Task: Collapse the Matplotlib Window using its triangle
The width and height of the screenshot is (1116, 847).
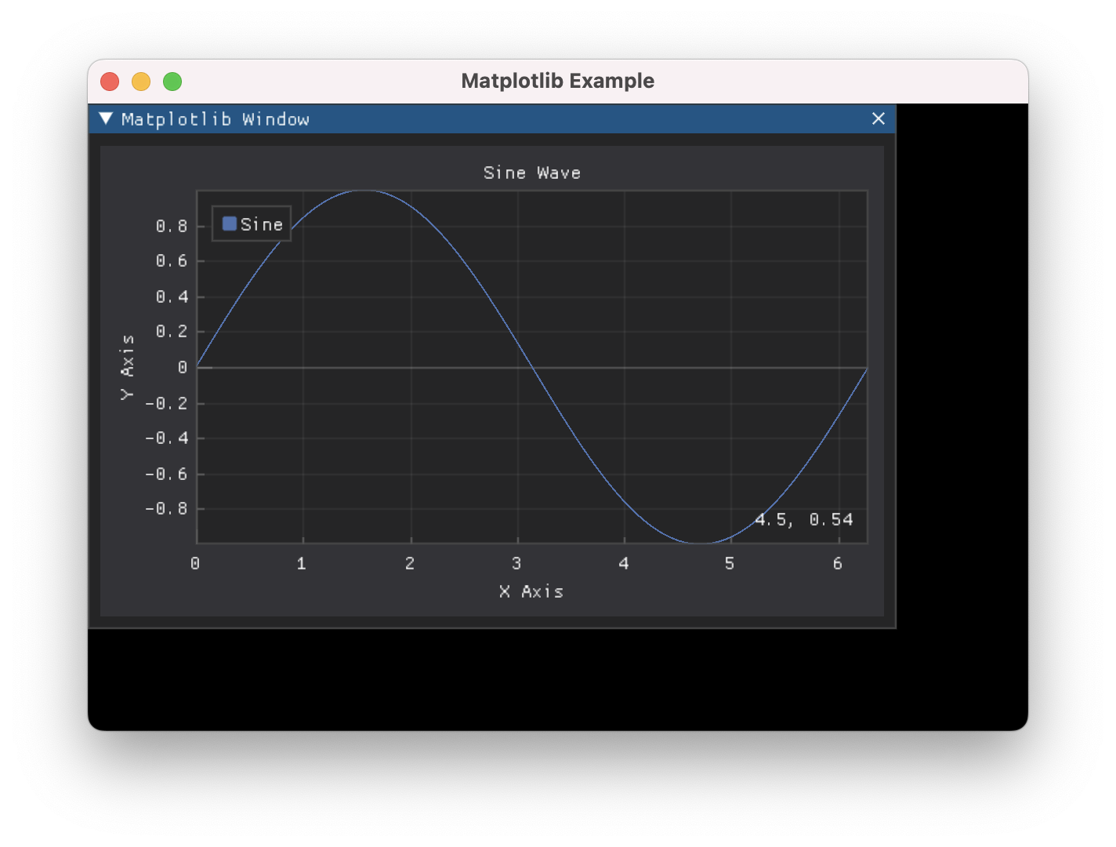Action: 105,118
